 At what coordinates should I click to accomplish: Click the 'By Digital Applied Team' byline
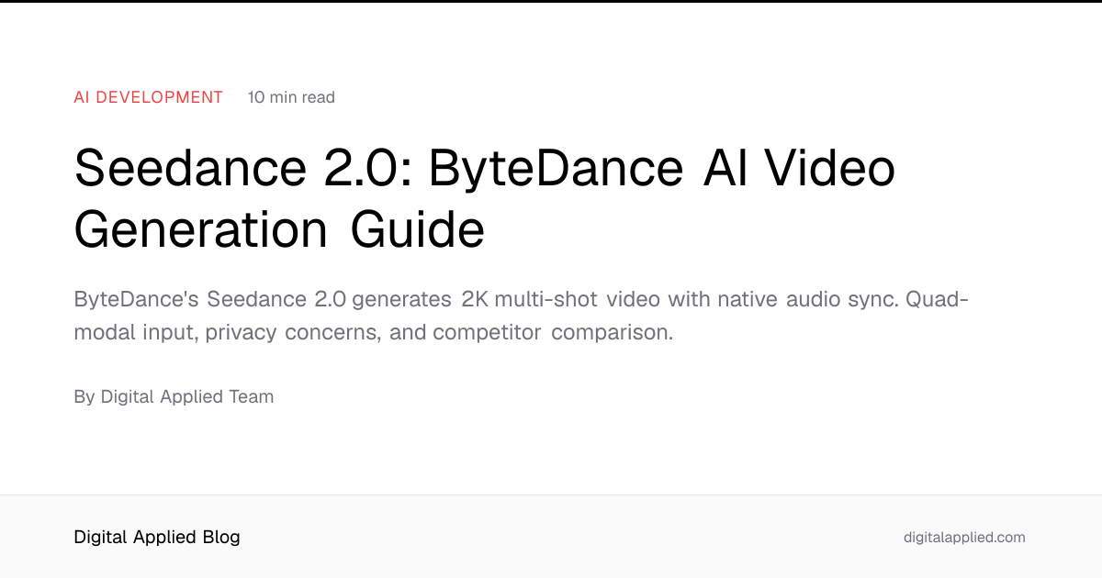pos(174,397)
